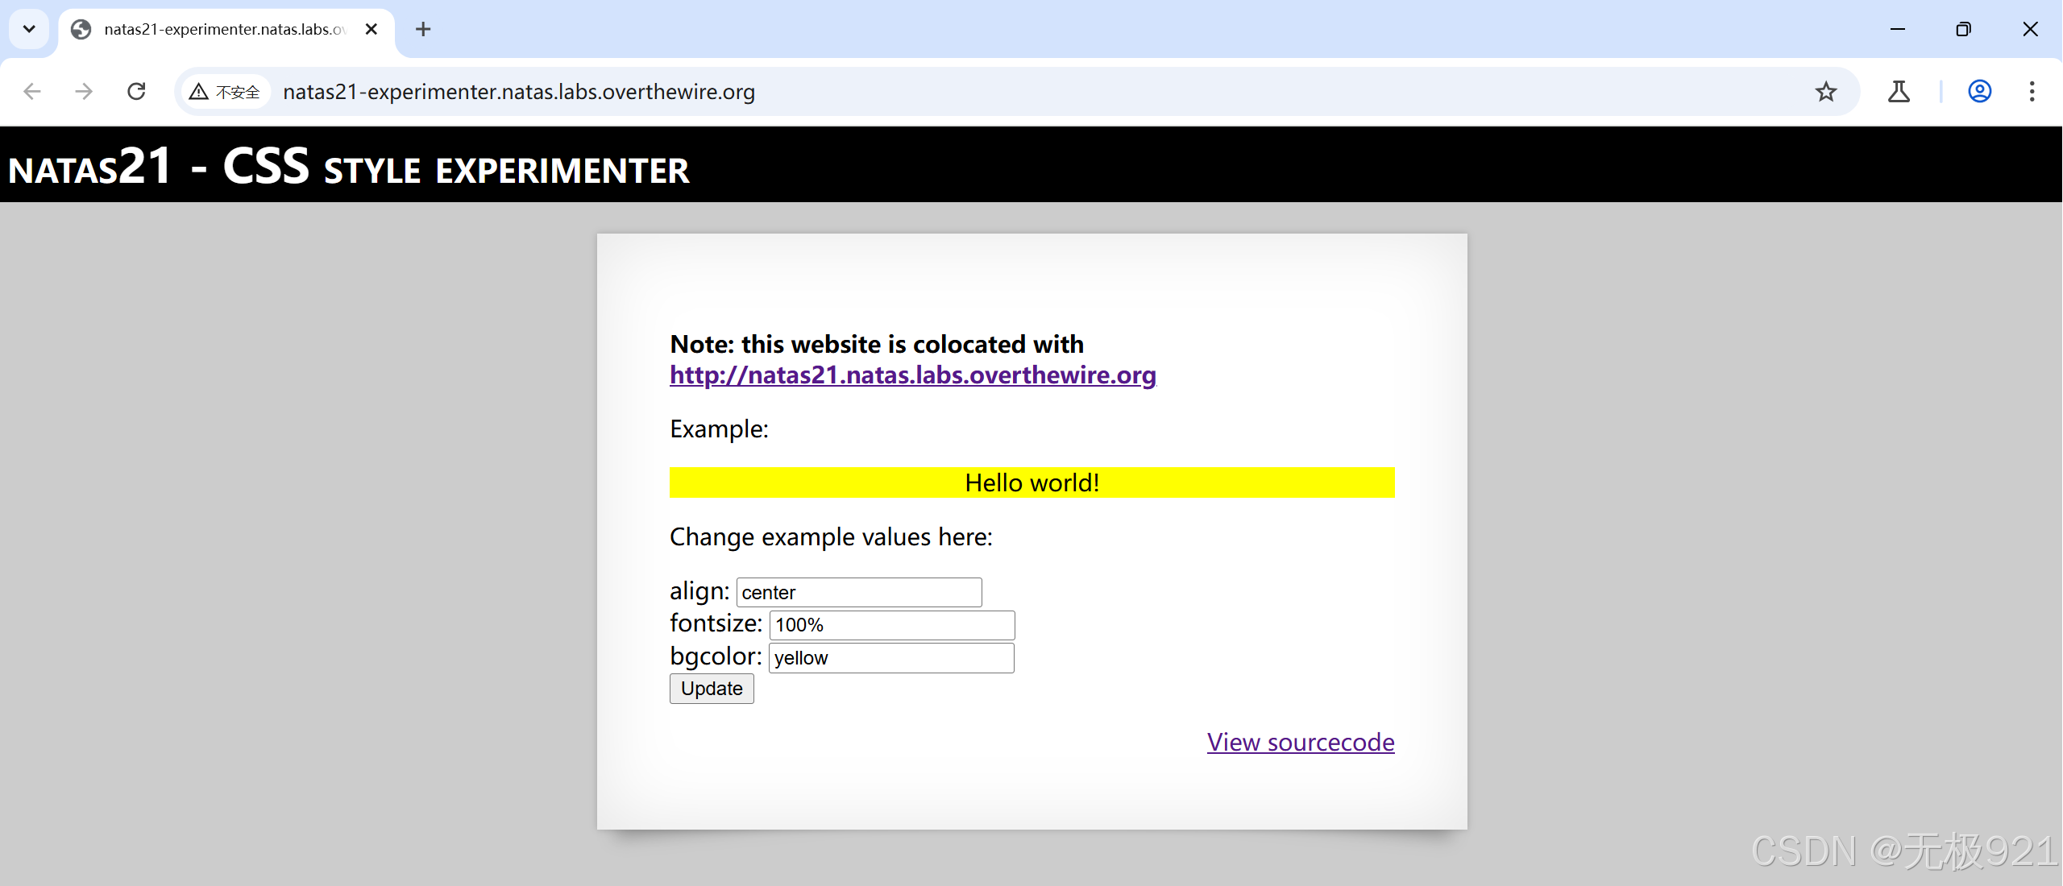Open the View sourcecode link
Screen dimensions: 2063x886
coord(1300,742)
